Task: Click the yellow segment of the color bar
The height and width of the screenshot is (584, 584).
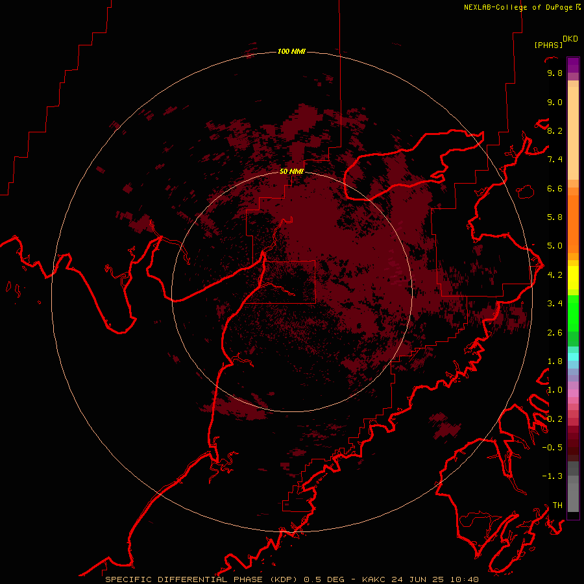Action: pyautogui.click(x=573, y=278)
